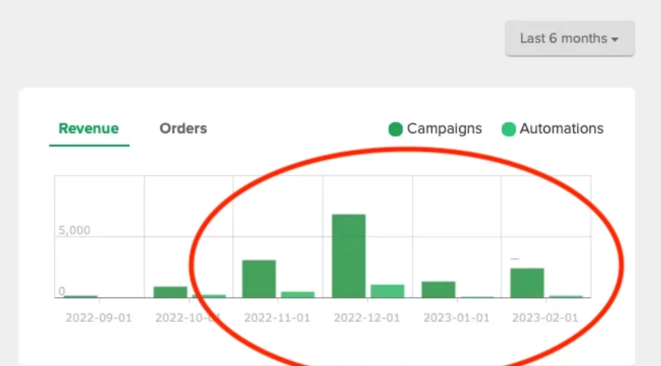Image resolution: width=661 pixels, height=366 pixels.
Task: Click the 2022-12-01 axis label
Action: [x=367, y=318]
